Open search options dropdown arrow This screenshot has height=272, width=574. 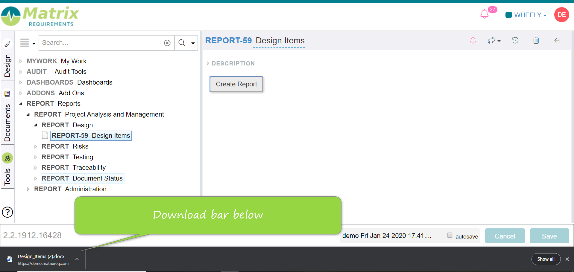(x=193, y=43)
